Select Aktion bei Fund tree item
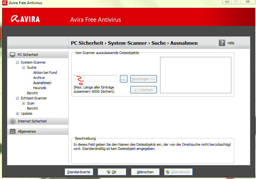 pyautogui.click(x=45, y=73)
